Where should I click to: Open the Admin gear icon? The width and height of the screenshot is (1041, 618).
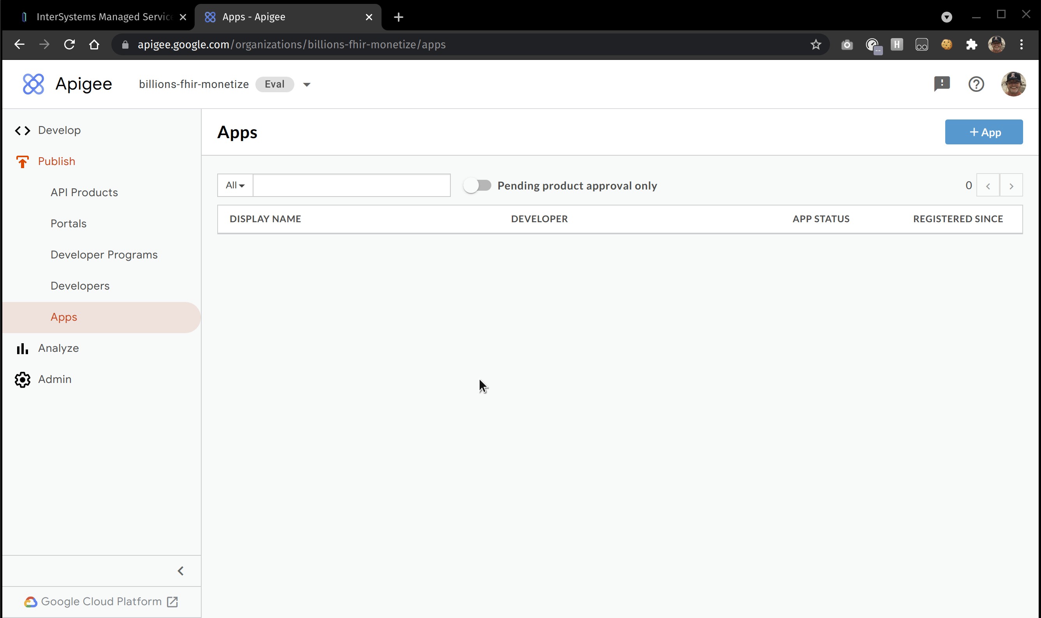[23, 379]
